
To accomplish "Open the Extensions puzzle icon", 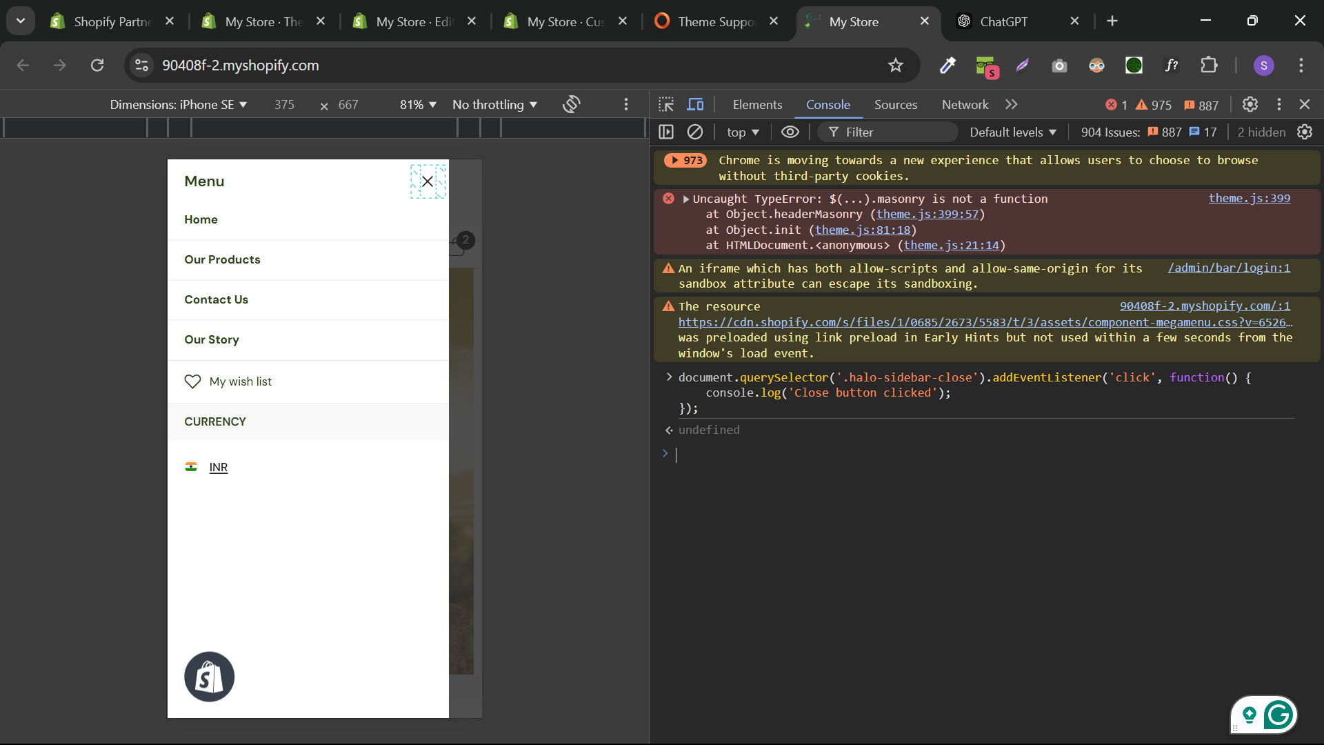I will coord(1209,66).
